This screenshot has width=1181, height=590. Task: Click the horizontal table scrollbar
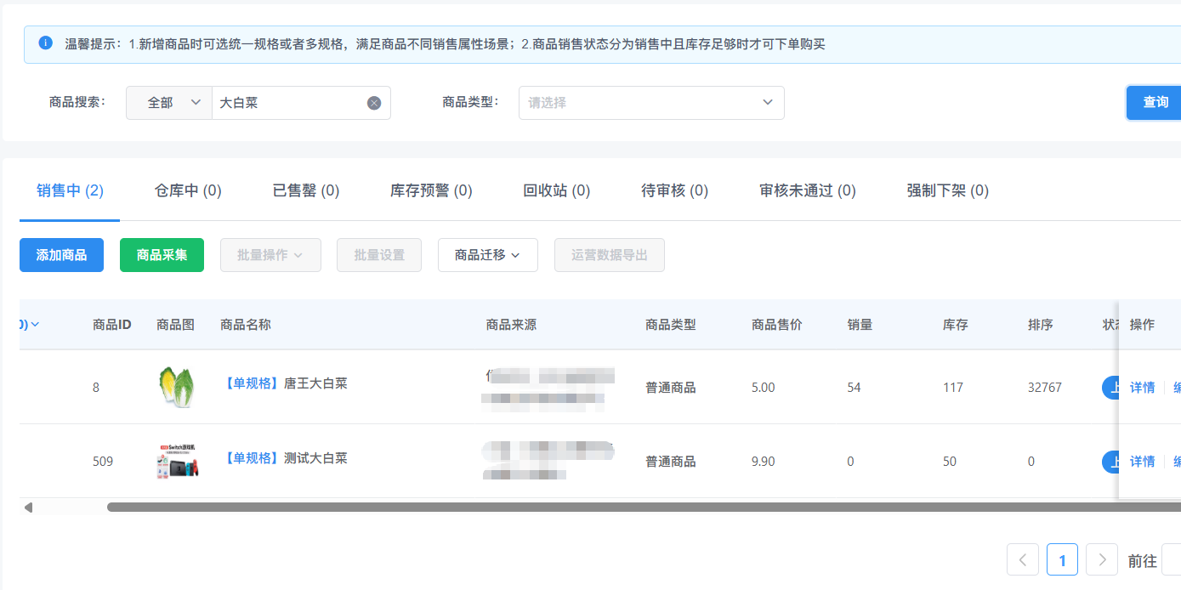point(595,508)
